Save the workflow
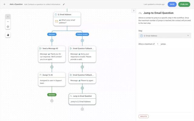194x121 pixels. click(172, 4)
